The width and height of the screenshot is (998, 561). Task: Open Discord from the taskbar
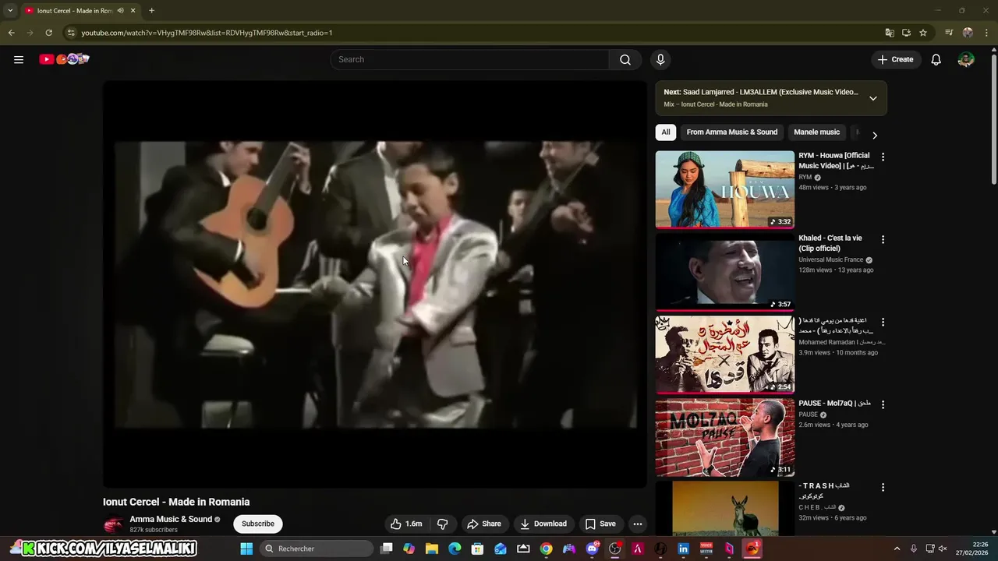point(592,549)
